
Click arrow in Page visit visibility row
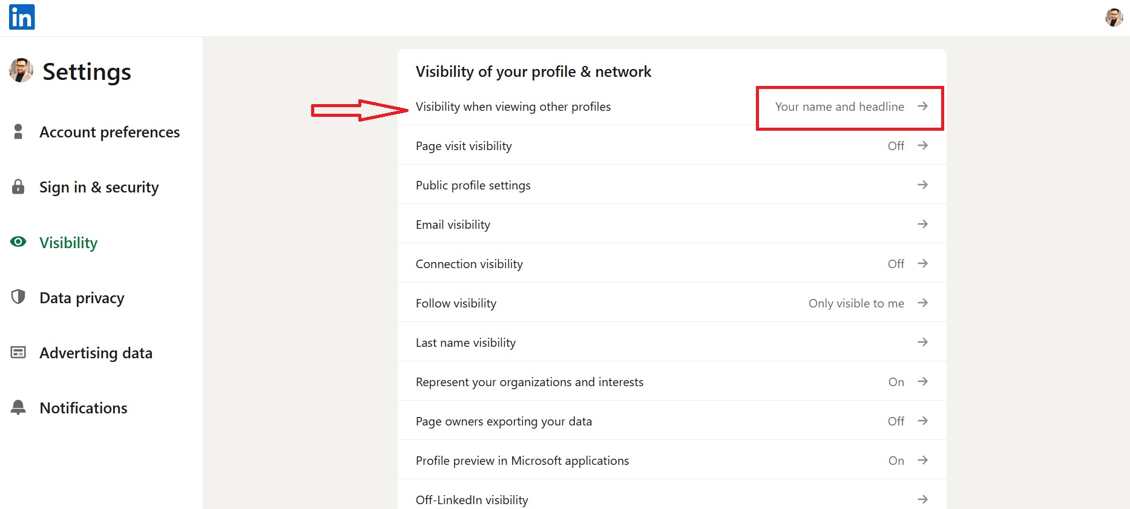pos(922,145)
